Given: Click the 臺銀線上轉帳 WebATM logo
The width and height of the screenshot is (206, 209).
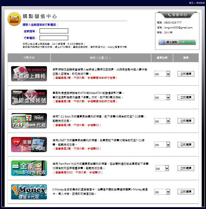Looking at the screenshot, I should (x=29, y=74).
